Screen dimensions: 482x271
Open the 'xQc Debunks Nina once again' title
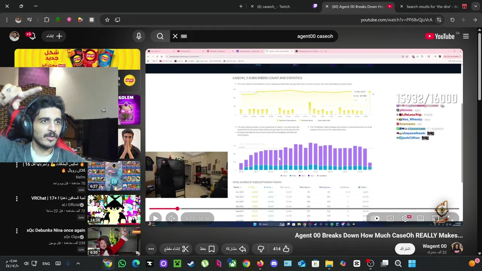pyautogui.click(x=56, y=230)
